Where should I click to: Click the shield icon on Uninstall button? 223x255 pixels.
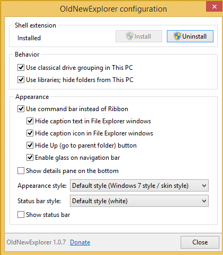tap(177, 36)
